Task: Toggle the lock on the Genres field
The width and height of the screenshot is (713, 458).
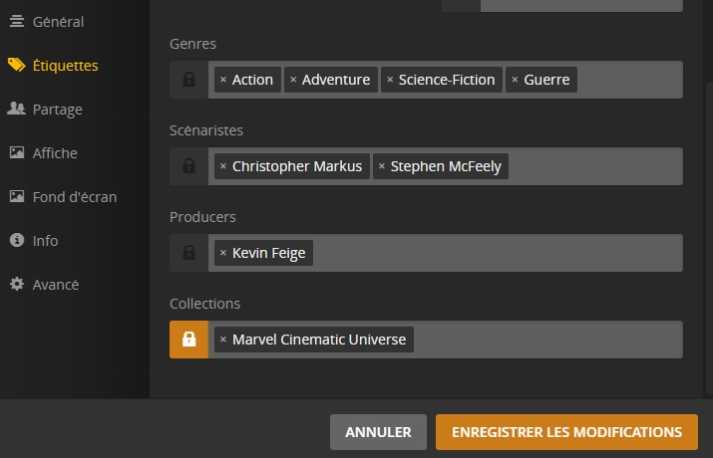Action: pos(188,80)
